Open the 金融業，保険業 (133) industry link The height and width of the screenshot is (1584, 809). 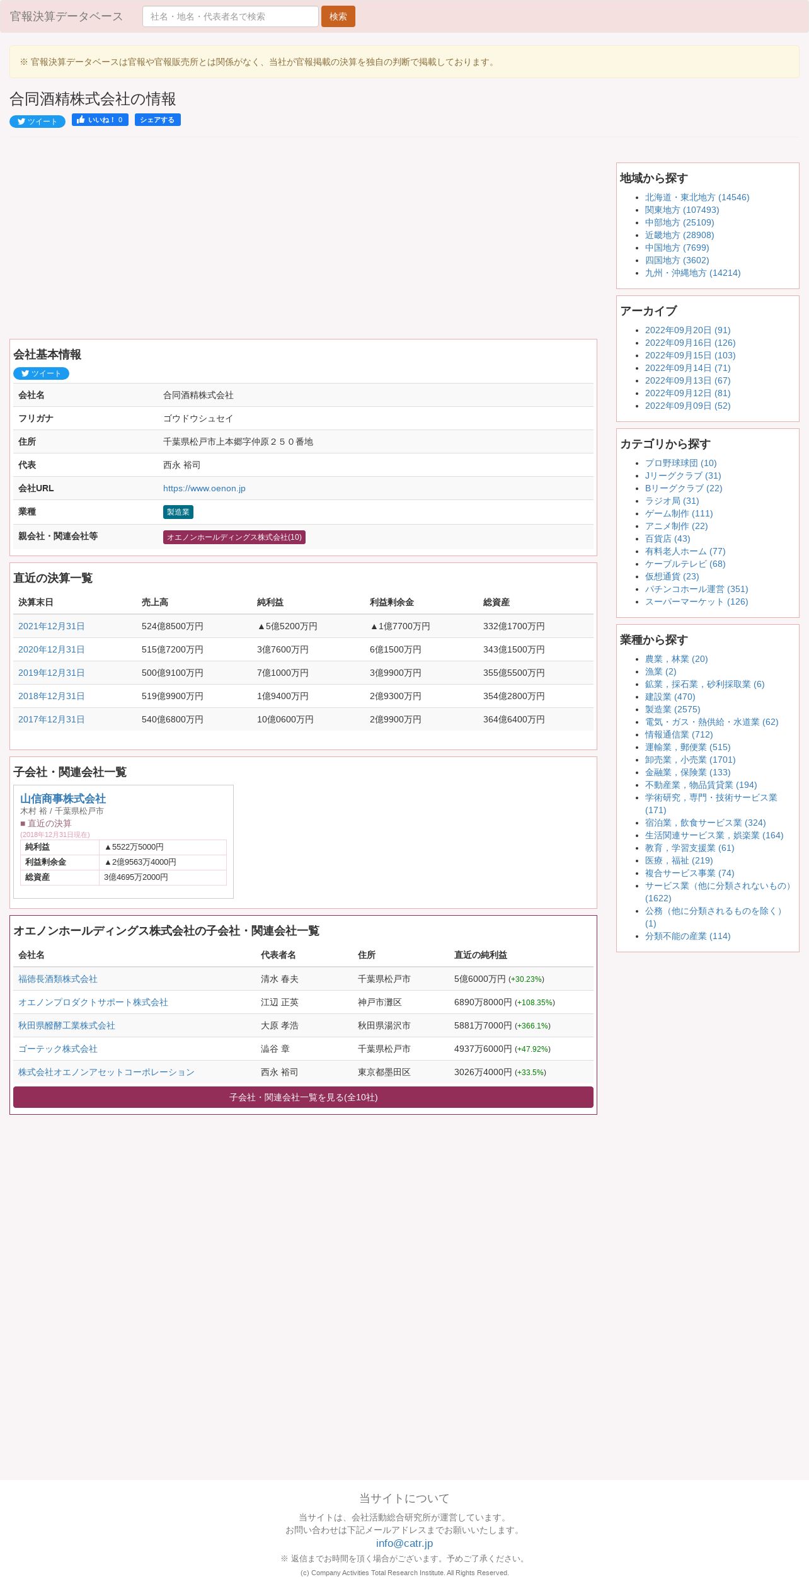[687, 772]
